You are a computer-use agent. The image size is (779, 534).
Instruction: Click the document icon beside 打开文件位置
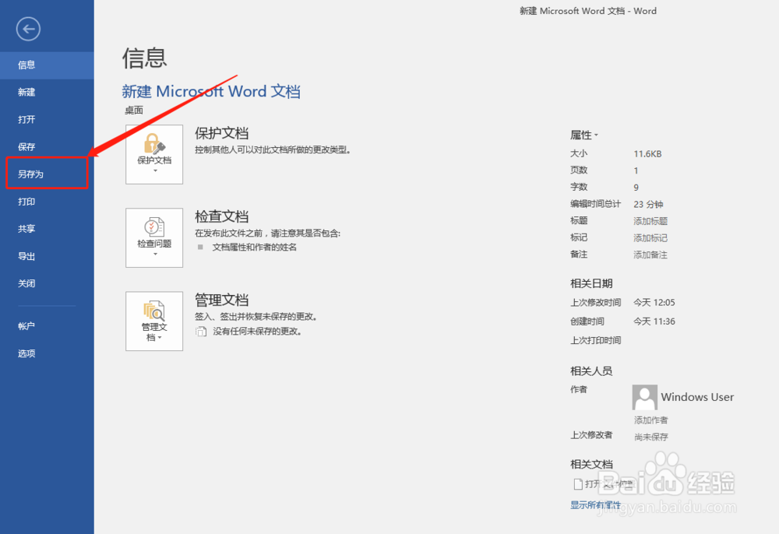(578, 483)
